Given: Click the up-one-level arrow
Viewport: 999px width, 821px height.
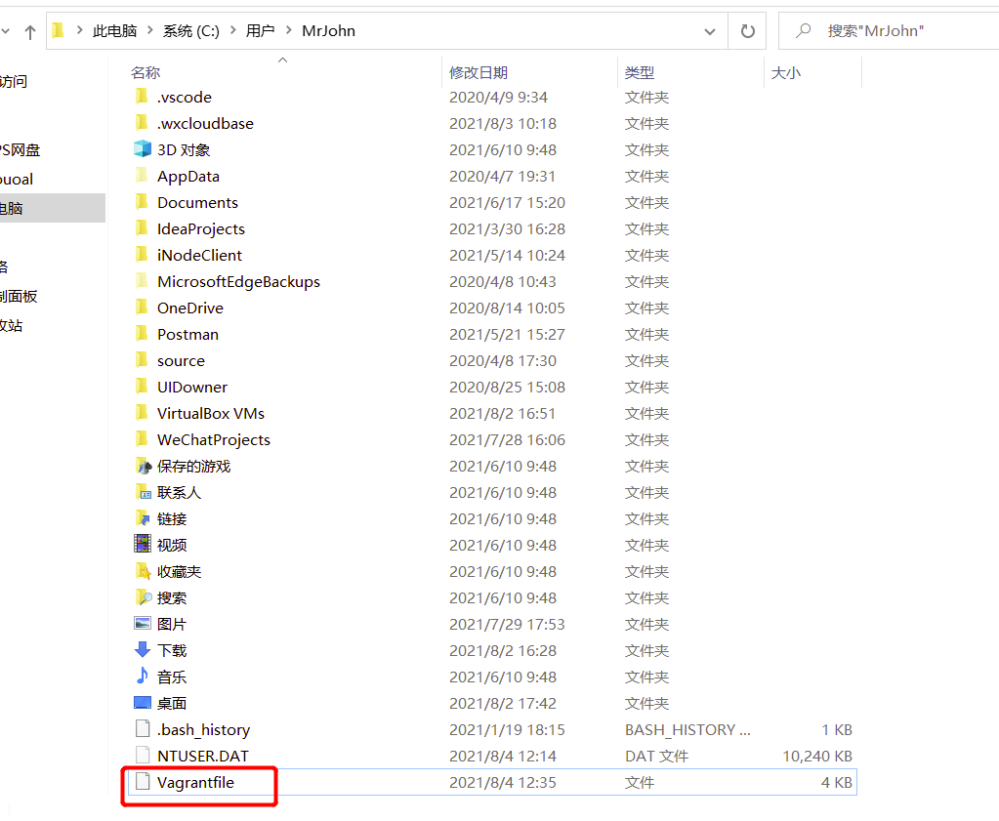Looking at the screenshot, I should tap(30, 31).
